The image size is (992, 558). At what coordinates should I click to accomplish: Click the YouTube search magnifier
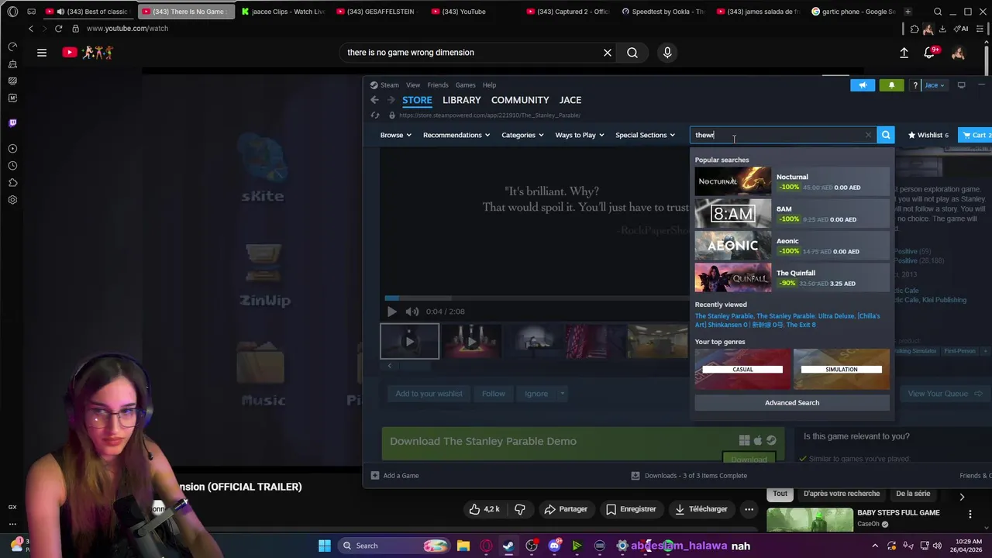pos(632,53)
